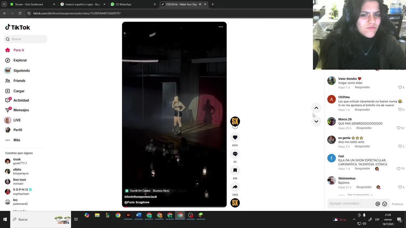Reply to Marce.28's comment
This screenshot has width=406, height=228.
364,128
